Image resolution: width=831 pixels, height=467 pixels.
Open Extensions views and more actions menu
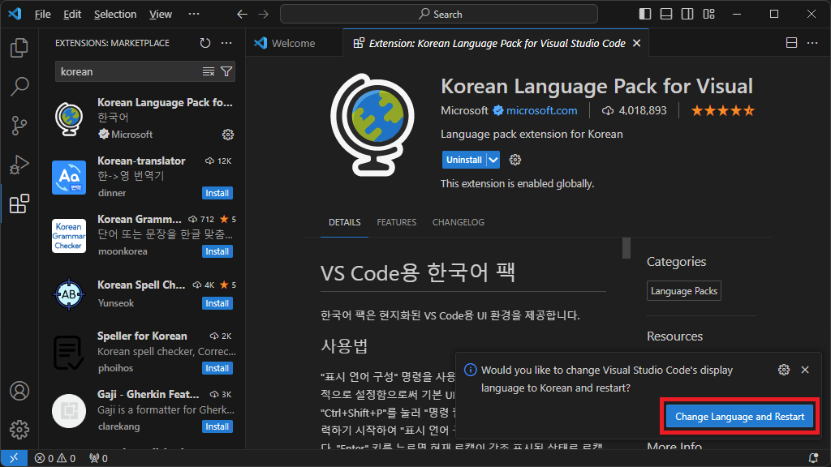point(226,43)
